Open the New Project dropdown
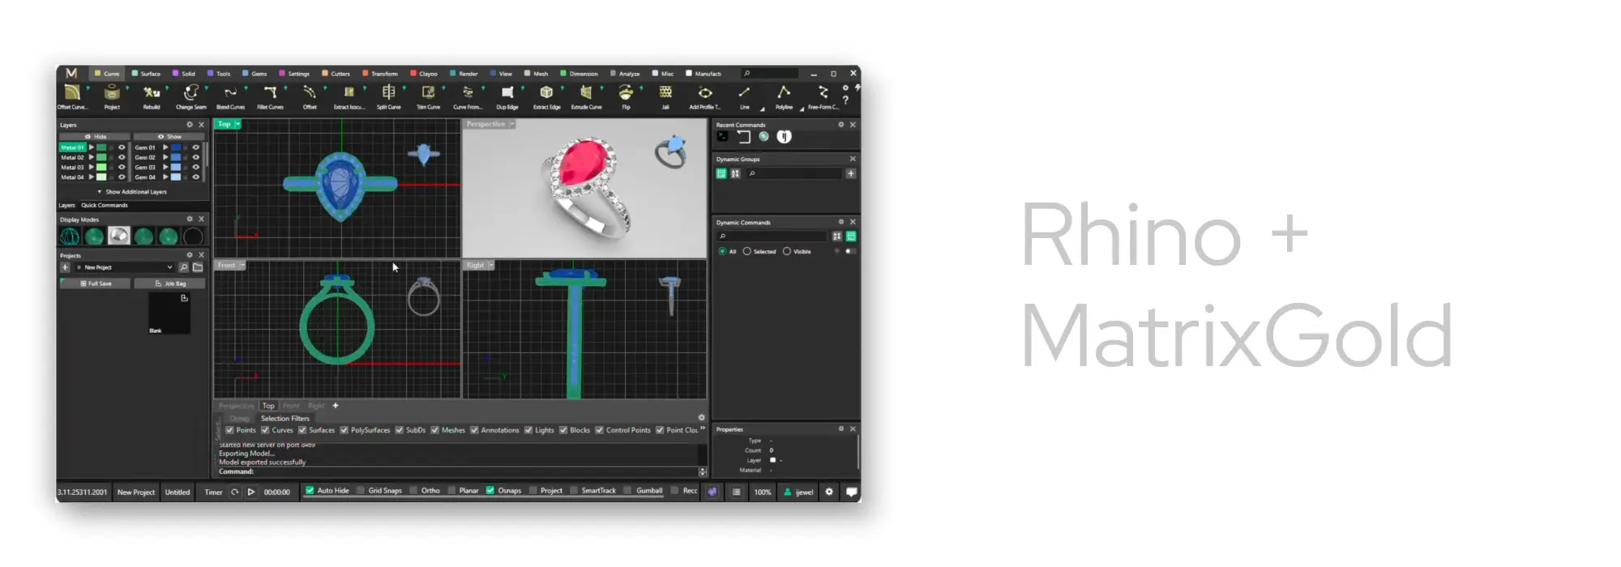This screenshot has width=1621, height=567. (x=125, y=267)
